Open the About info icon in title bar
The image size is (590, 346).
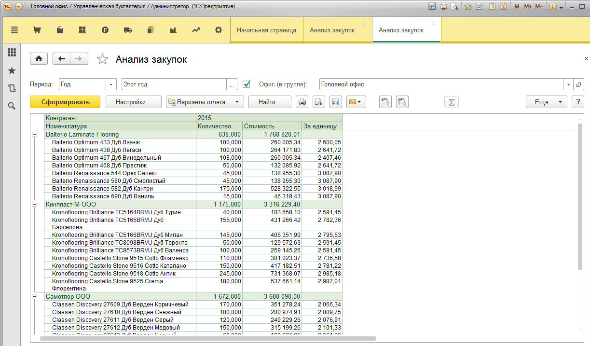(553, 7)
